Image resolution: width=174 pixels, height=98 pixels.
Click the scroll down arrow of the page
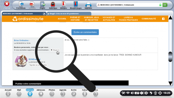[x=170, y=84]
